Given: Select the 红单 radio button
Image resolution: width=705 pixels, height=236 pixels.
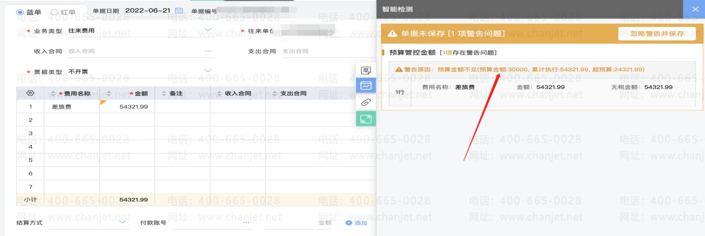Looking at the screenshot, I should [x=54, y=12].
